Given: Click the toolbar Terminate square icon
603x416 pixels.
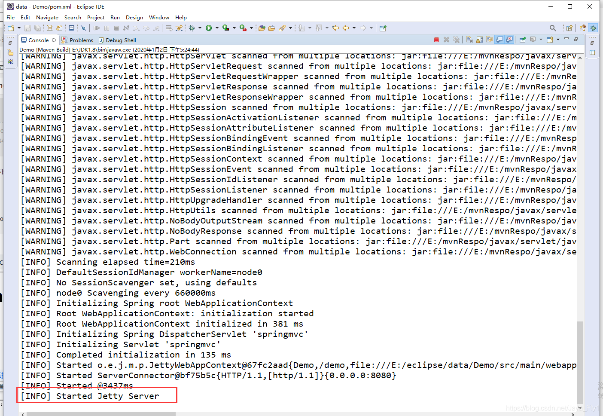Looking at the screenshot, I should [x=116, y=28].
